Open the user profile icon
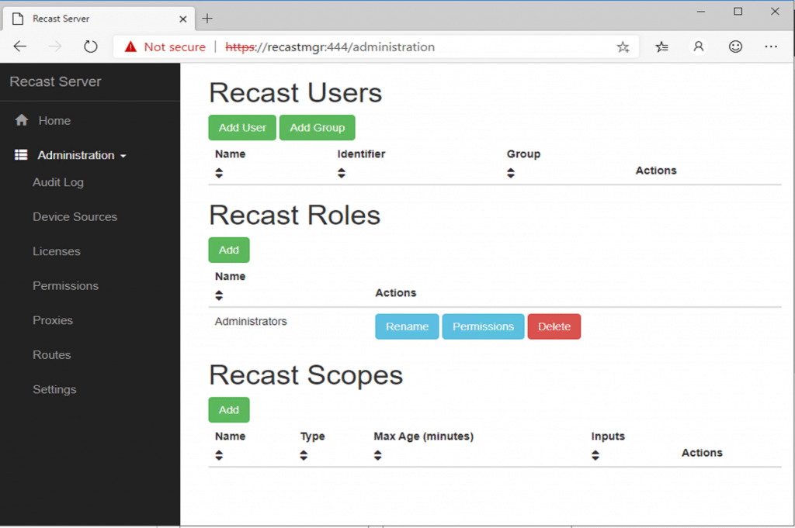 [x=698, y=47]
